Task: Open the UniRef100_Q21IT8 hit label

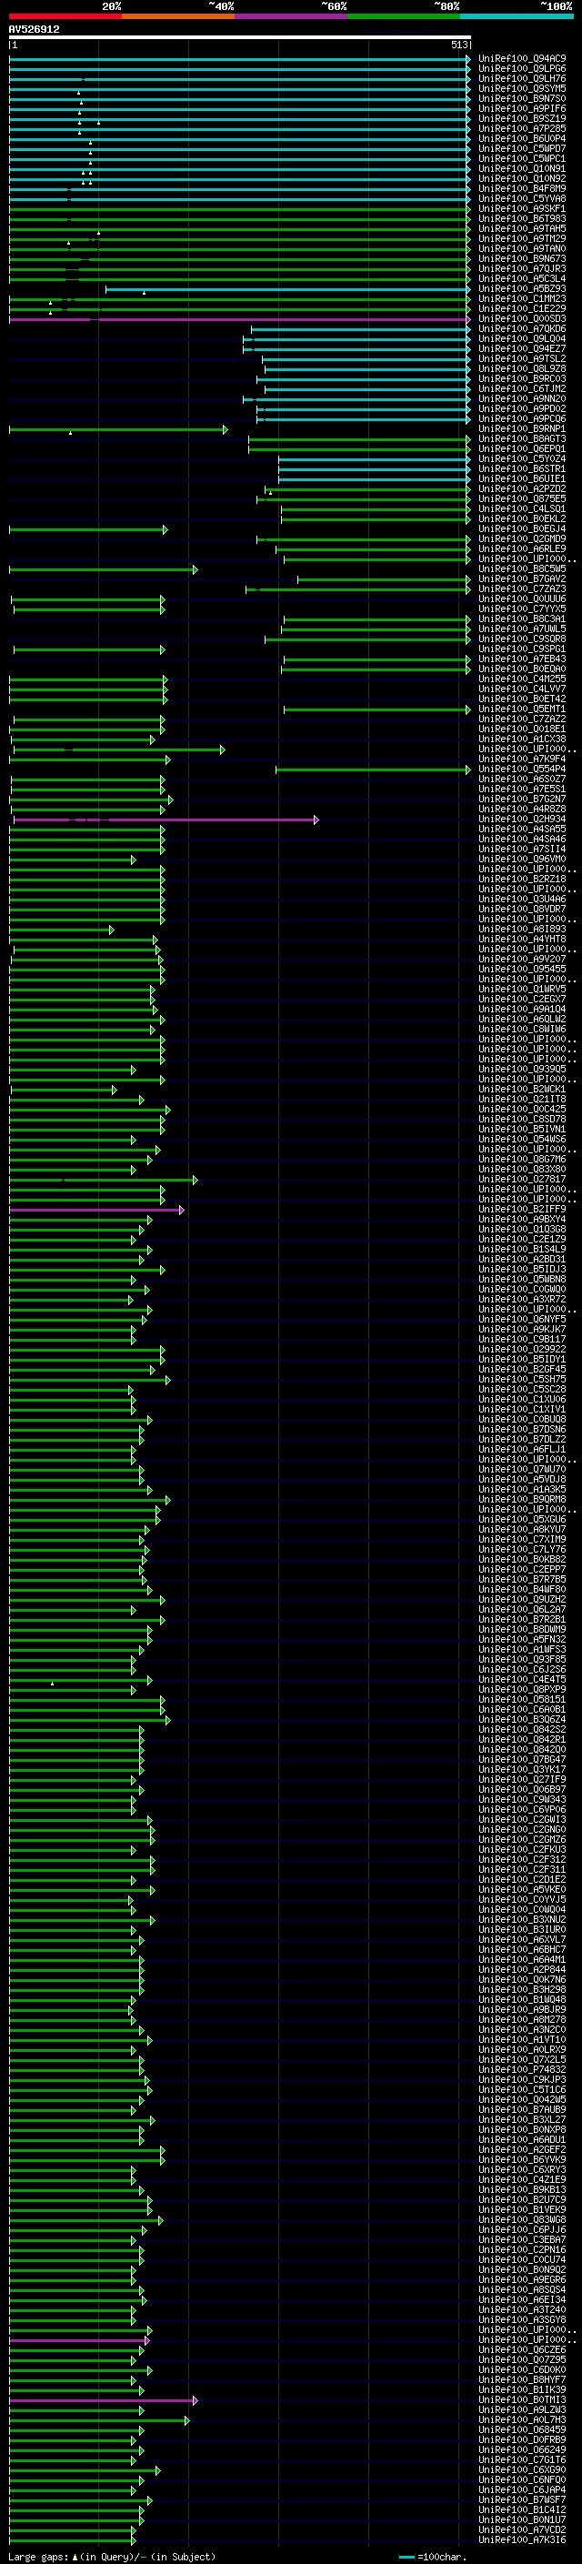Action: 522,1100
